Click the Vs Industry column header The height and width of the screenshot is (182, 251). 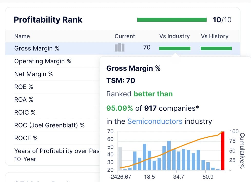[174, 36]
